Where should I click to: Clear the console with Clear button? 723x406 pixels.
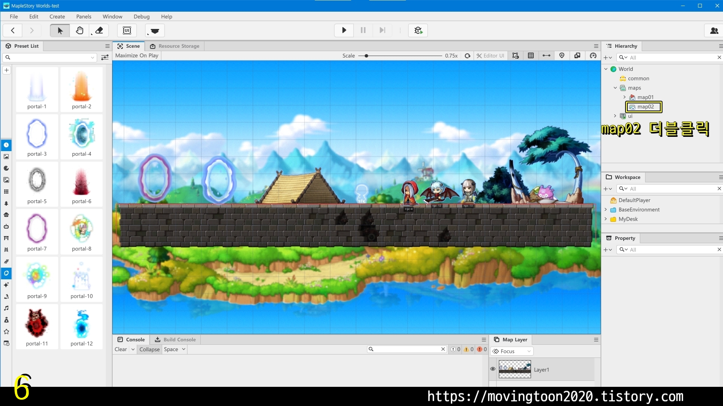pyautogui.click(x=121, y=349)
